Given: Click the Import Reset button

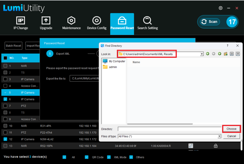Looking at the screenshot, I should [x=33, y=46].
